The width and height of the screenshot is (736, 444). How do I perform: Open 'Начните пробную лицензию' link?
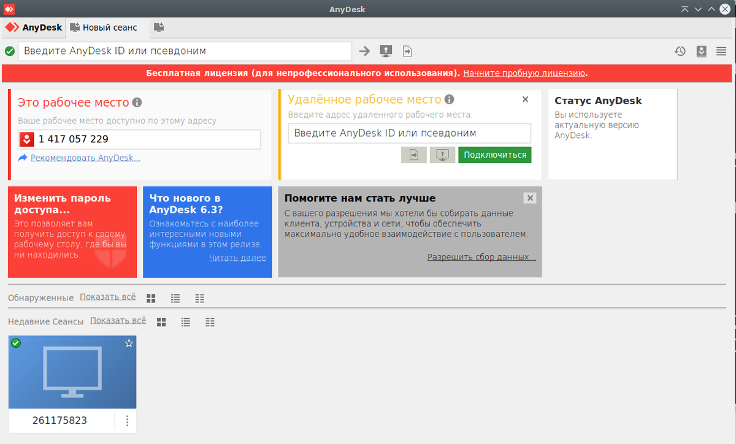pyautogui.click(x=524, y=73)
